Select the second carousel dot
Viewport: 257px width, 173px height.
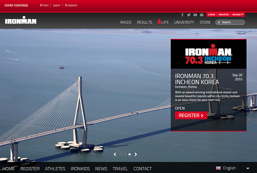125,154
